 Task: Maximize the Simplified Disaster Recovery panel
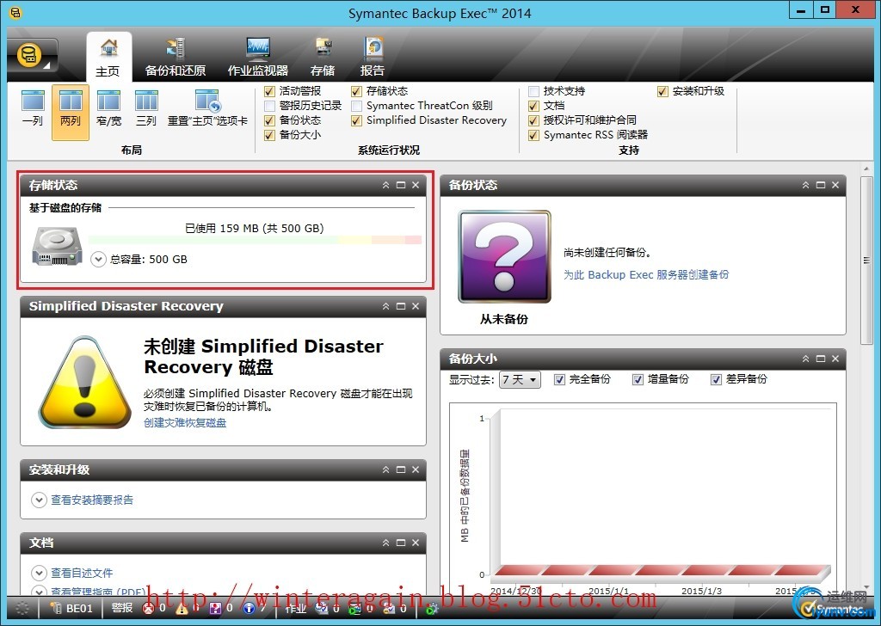(x=401, y=306)
